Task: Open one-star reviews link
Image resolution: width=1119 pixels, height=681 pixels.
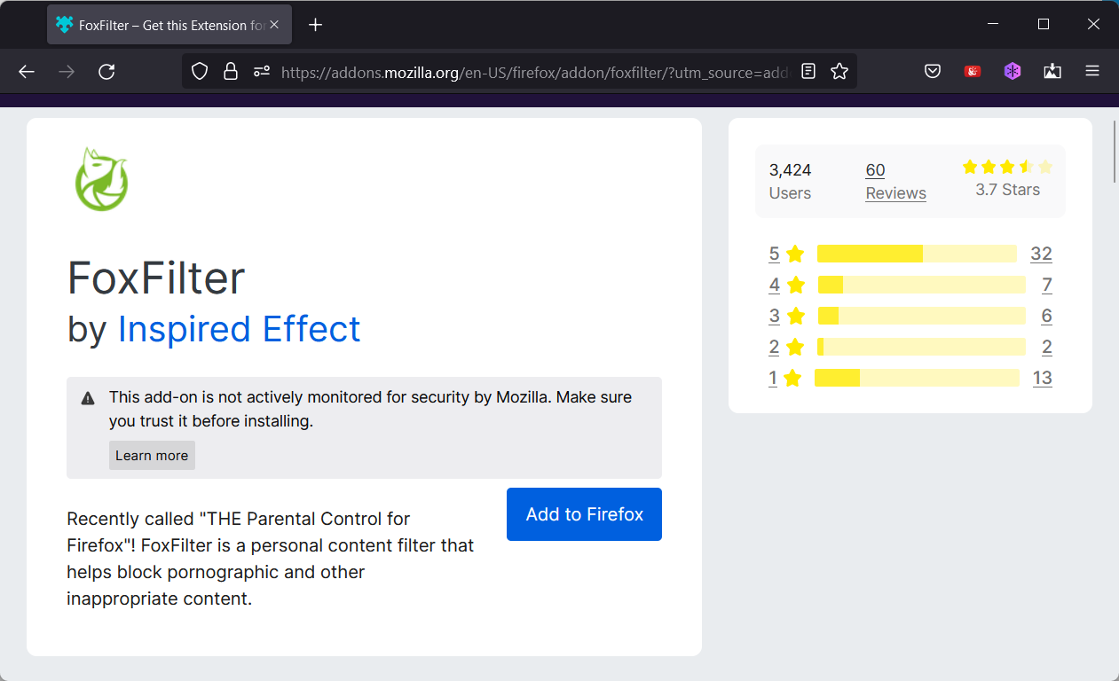Action: (x=785, y=378)
